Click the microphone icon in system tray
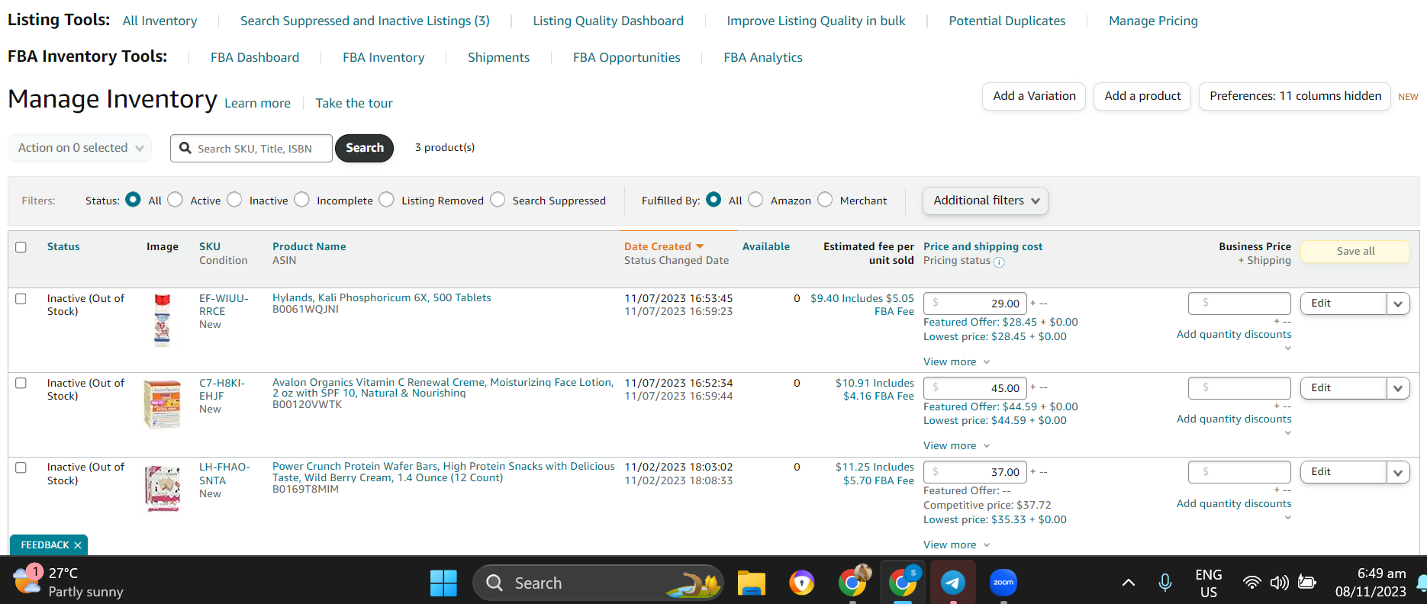This screenshot has width=1427, height=604. coord(1165,583)
